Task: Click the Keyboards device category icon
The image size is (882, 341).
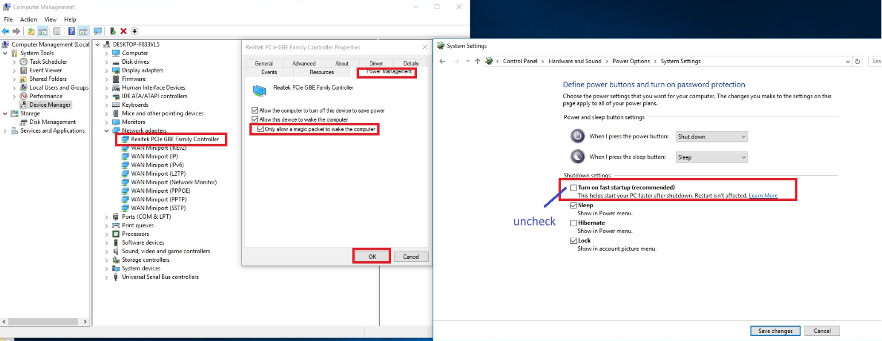Action: [x=116, y=104]
